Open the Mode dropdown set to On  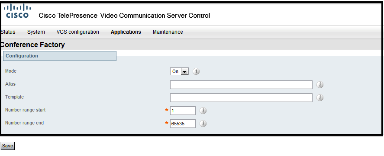tap(179, 71)
